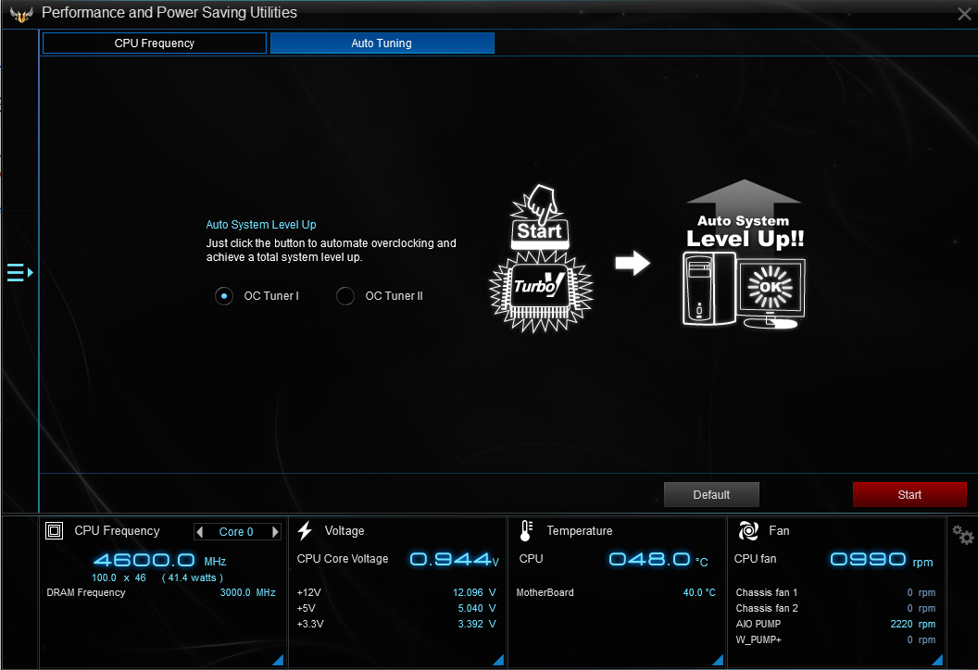Click the Chassis fan 1 row

[x=835, y=592]
